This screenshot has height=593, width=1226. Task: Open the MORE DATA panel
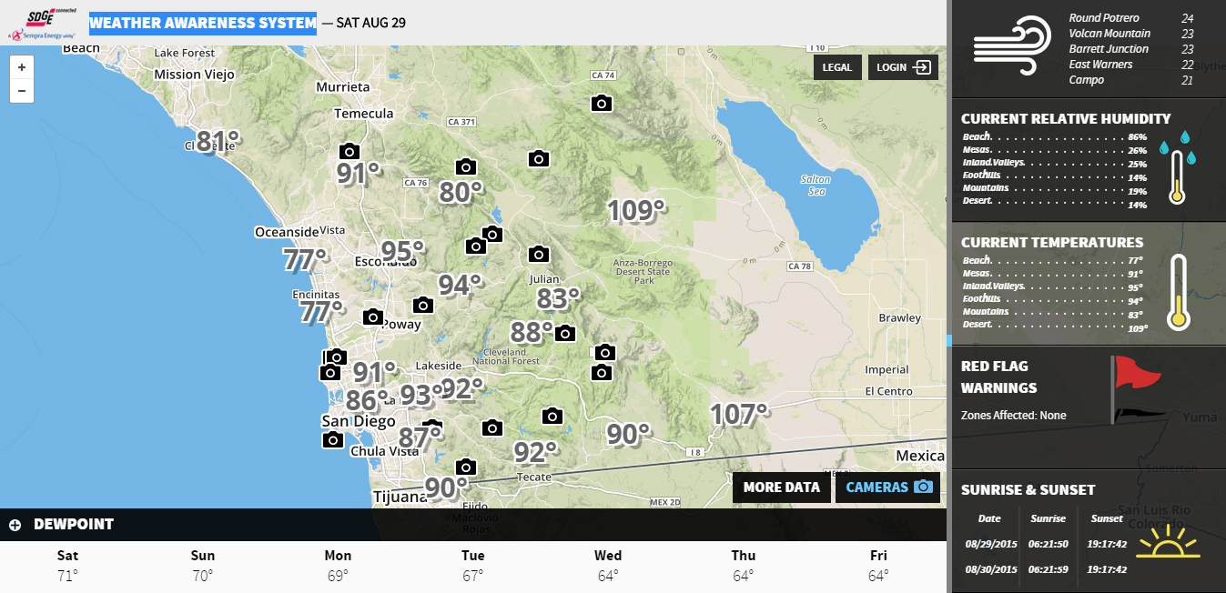point(781,487)
